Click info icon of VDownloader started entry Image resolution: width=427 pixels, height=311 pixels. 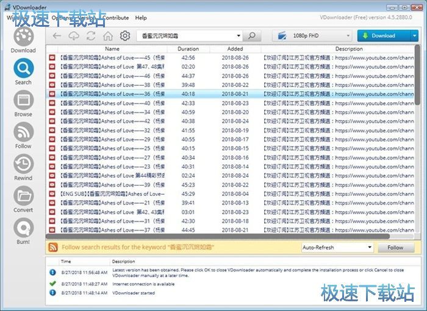click(53, 293)
